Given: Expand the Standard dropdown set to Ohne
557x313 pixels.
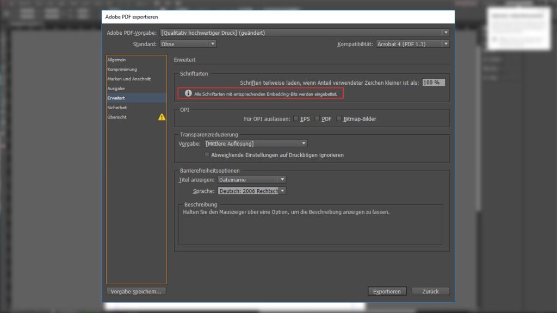Looking at the screenshot, I should click(x=188, y=43).
